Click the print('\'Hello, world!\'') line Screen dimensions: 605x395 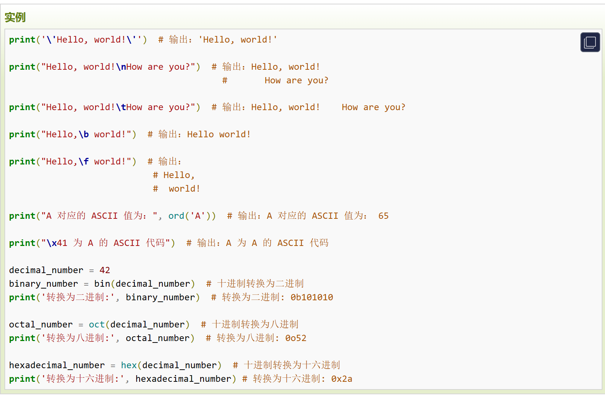point(78,40)
